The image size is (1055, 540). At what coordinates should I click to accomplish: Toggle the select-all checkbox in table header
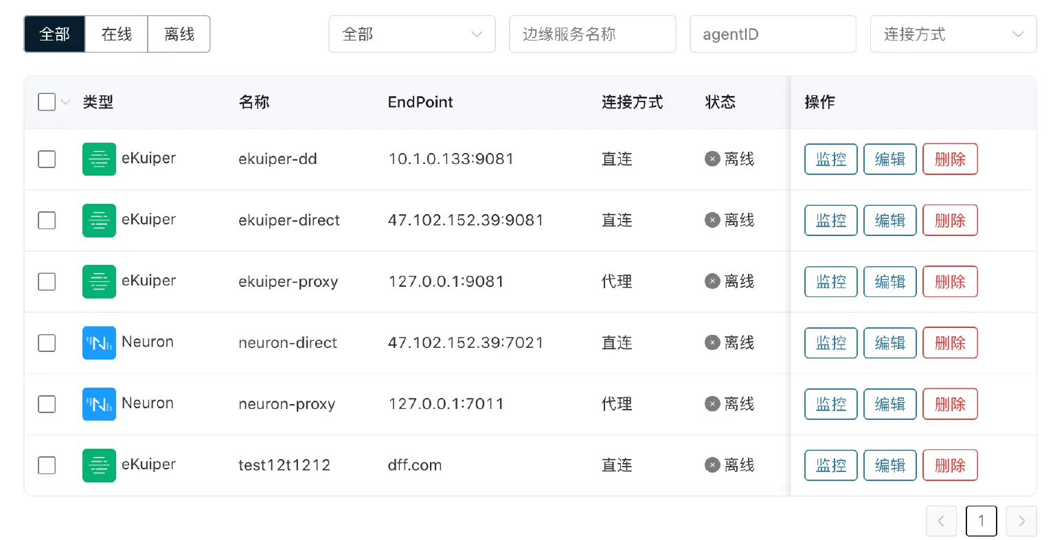(45, 101)
